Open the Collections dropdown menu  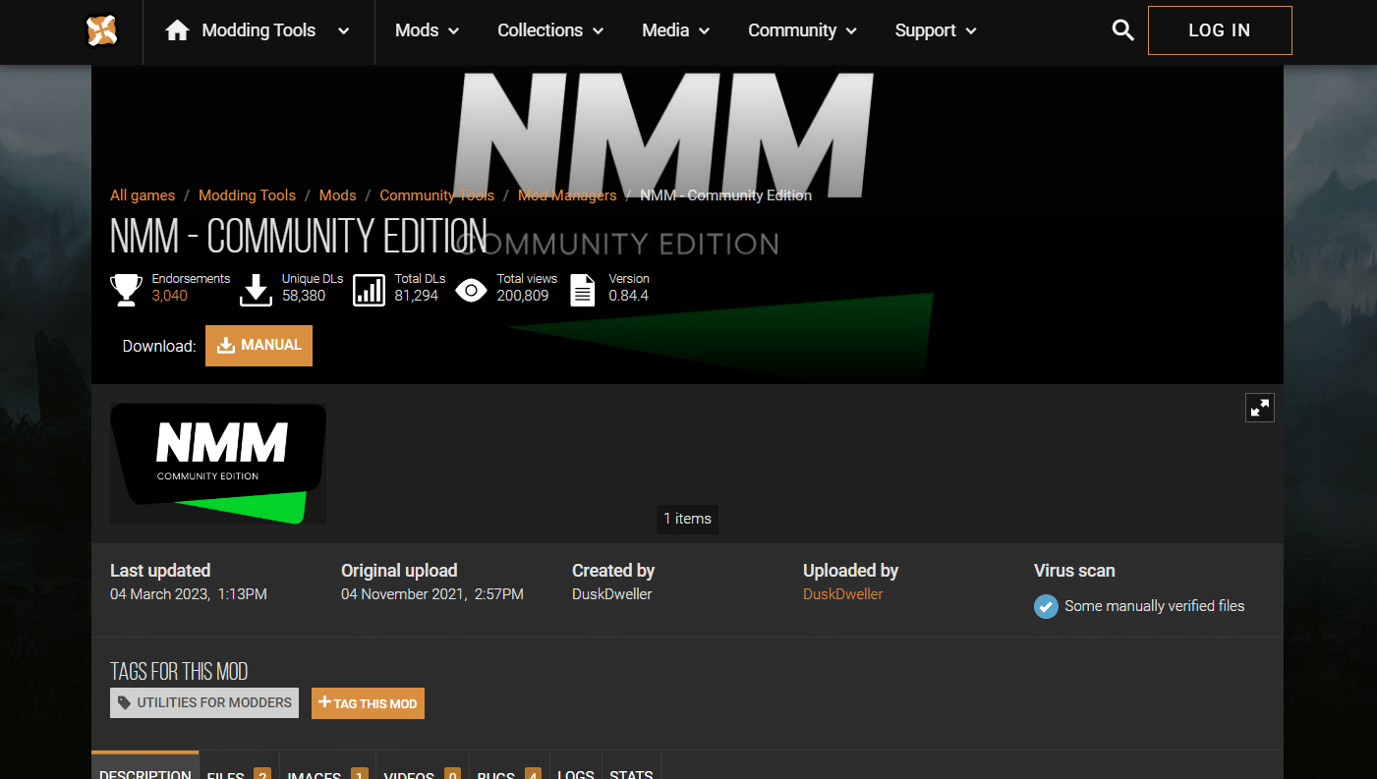pos(549,30)
